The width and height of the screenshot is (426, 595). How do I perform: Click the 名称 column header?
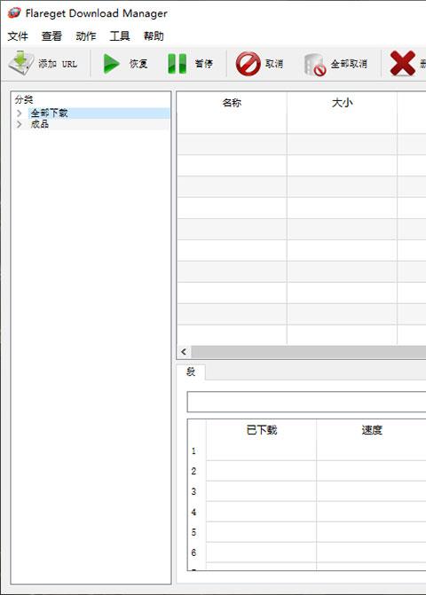click(232, 103)
